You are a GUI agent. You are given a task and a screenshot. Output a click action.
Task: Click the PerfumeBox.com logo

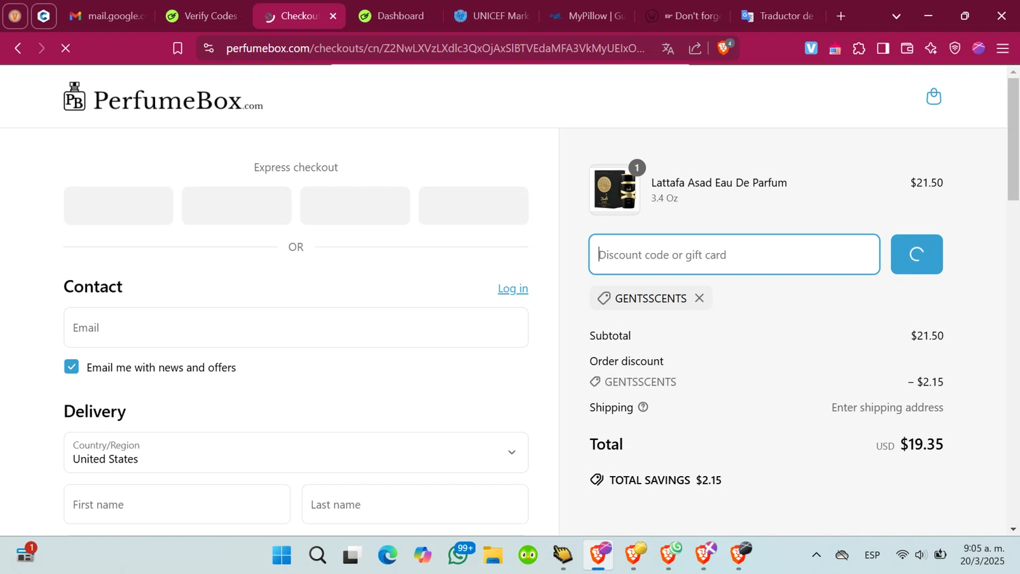[x=163, y=97]
